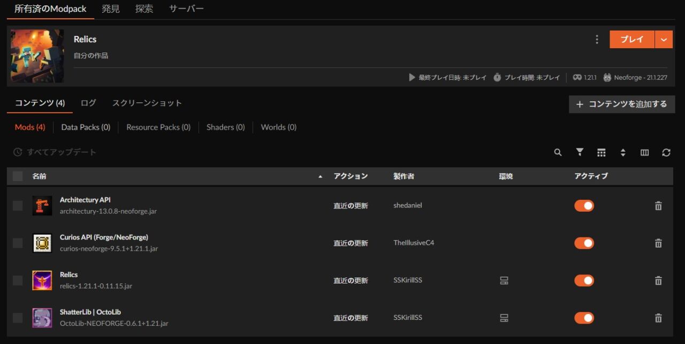Switch the list view layout
This screenshot has width=685, height=344.
[x=602, y=152]
